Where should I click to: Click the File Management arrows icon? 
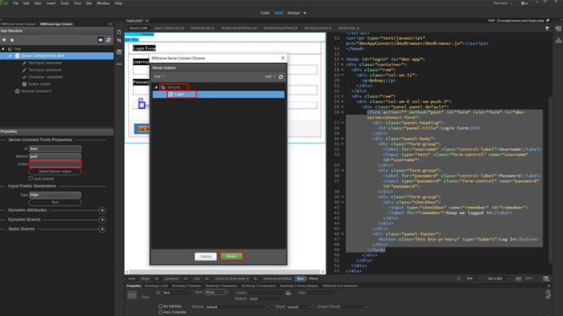pos(119,41)
